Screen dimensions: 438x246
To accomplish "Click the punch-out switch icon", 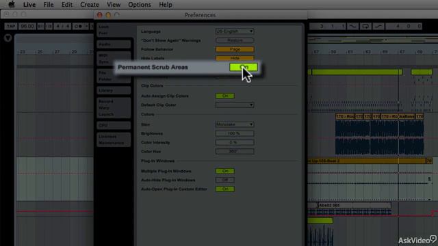I will tap(378, 26).
